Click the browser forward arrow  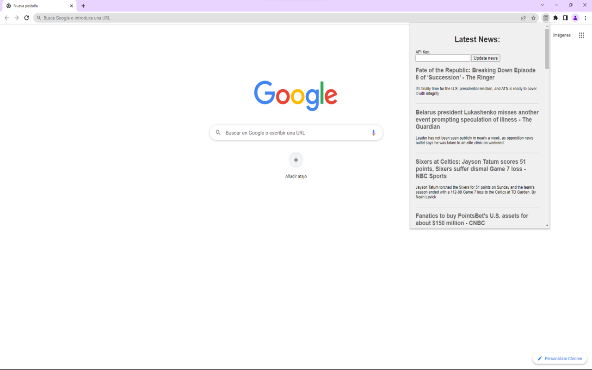pos(17,18)
